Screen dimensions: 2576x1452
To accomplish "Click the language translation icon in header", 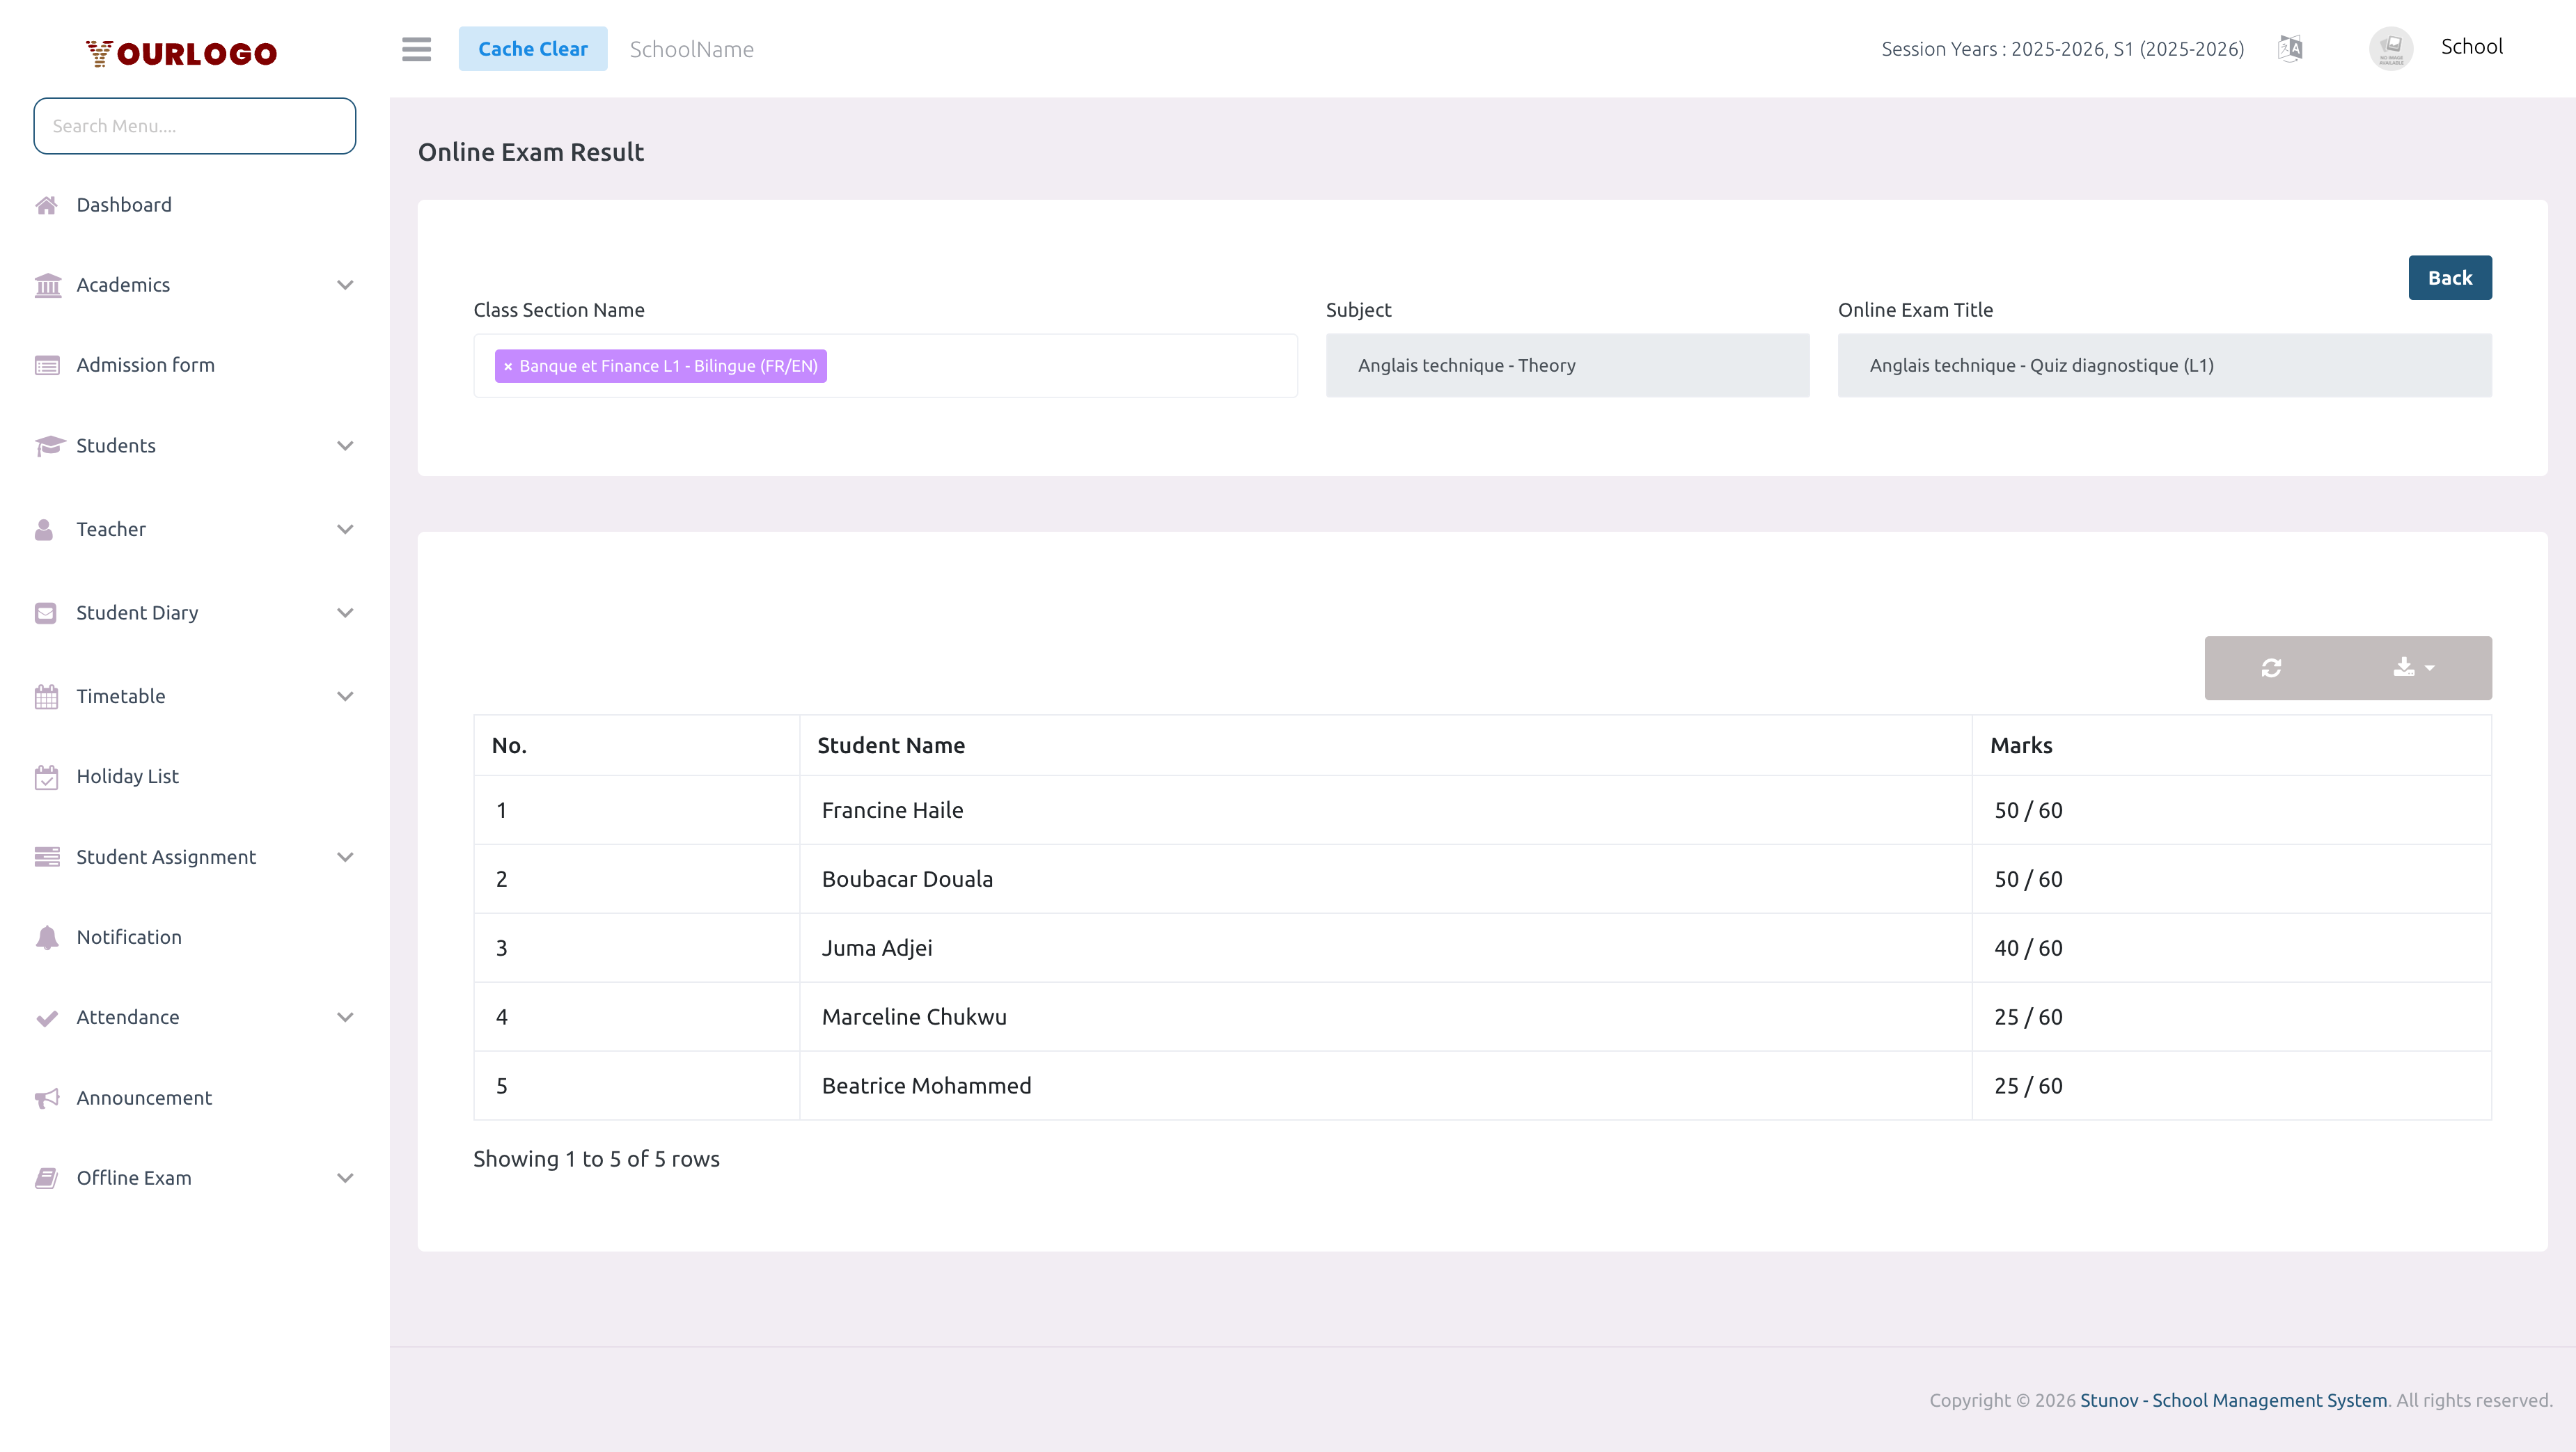I will click(x=2290, y=48).
